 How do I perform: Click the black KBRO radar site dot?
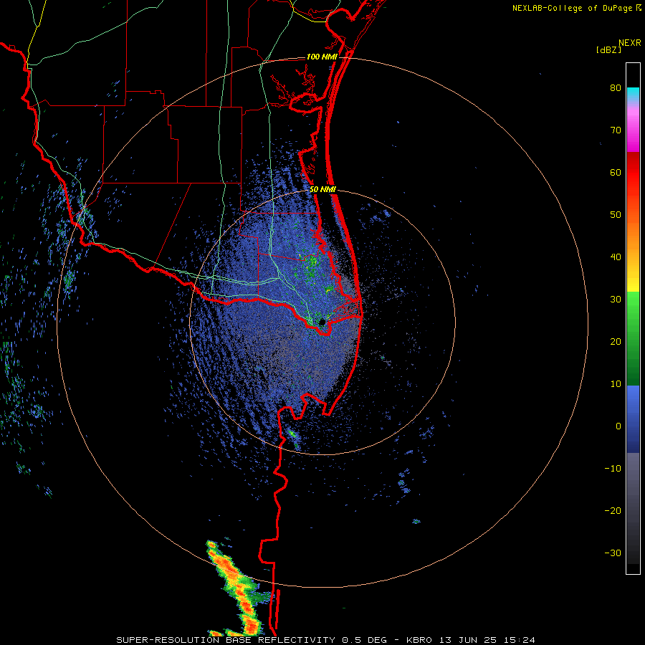(x=322, y=322)
